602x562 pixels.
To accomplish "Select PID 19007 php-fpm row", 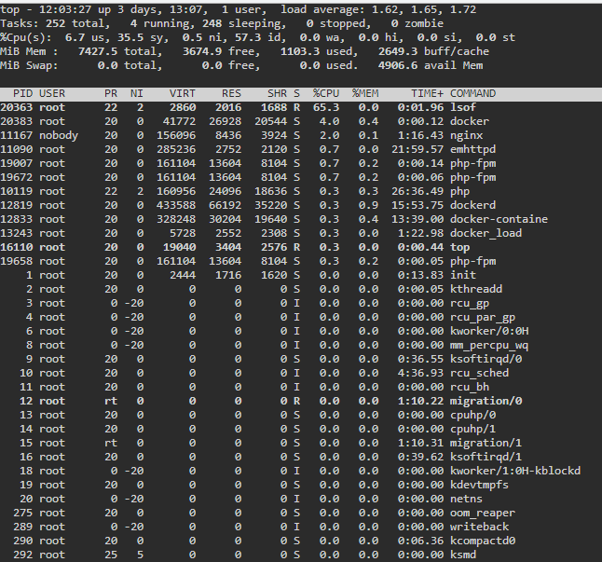I will pos(301,163).
